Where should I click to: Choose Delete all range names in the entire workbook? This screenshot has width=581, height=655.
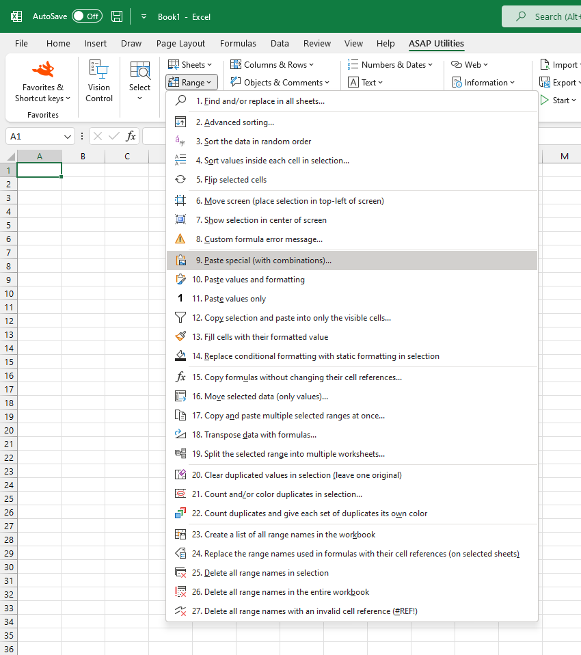pyautogui.click(x=352, y=592)
